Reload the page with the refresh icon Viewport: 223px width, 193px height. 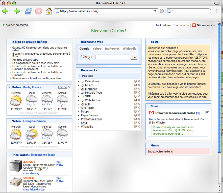(x=29, y=11)
